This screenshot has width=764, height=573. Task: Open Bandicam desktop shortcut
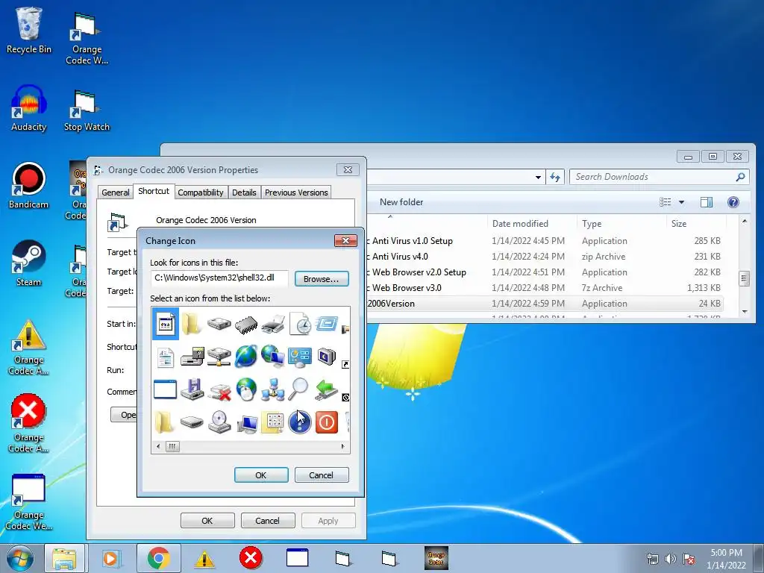[29, 186]
